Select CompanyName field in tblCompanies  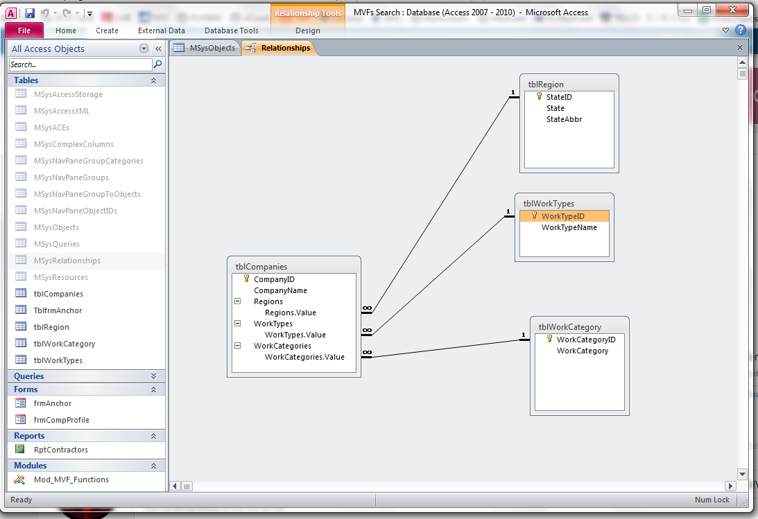(x=280, y=290)
